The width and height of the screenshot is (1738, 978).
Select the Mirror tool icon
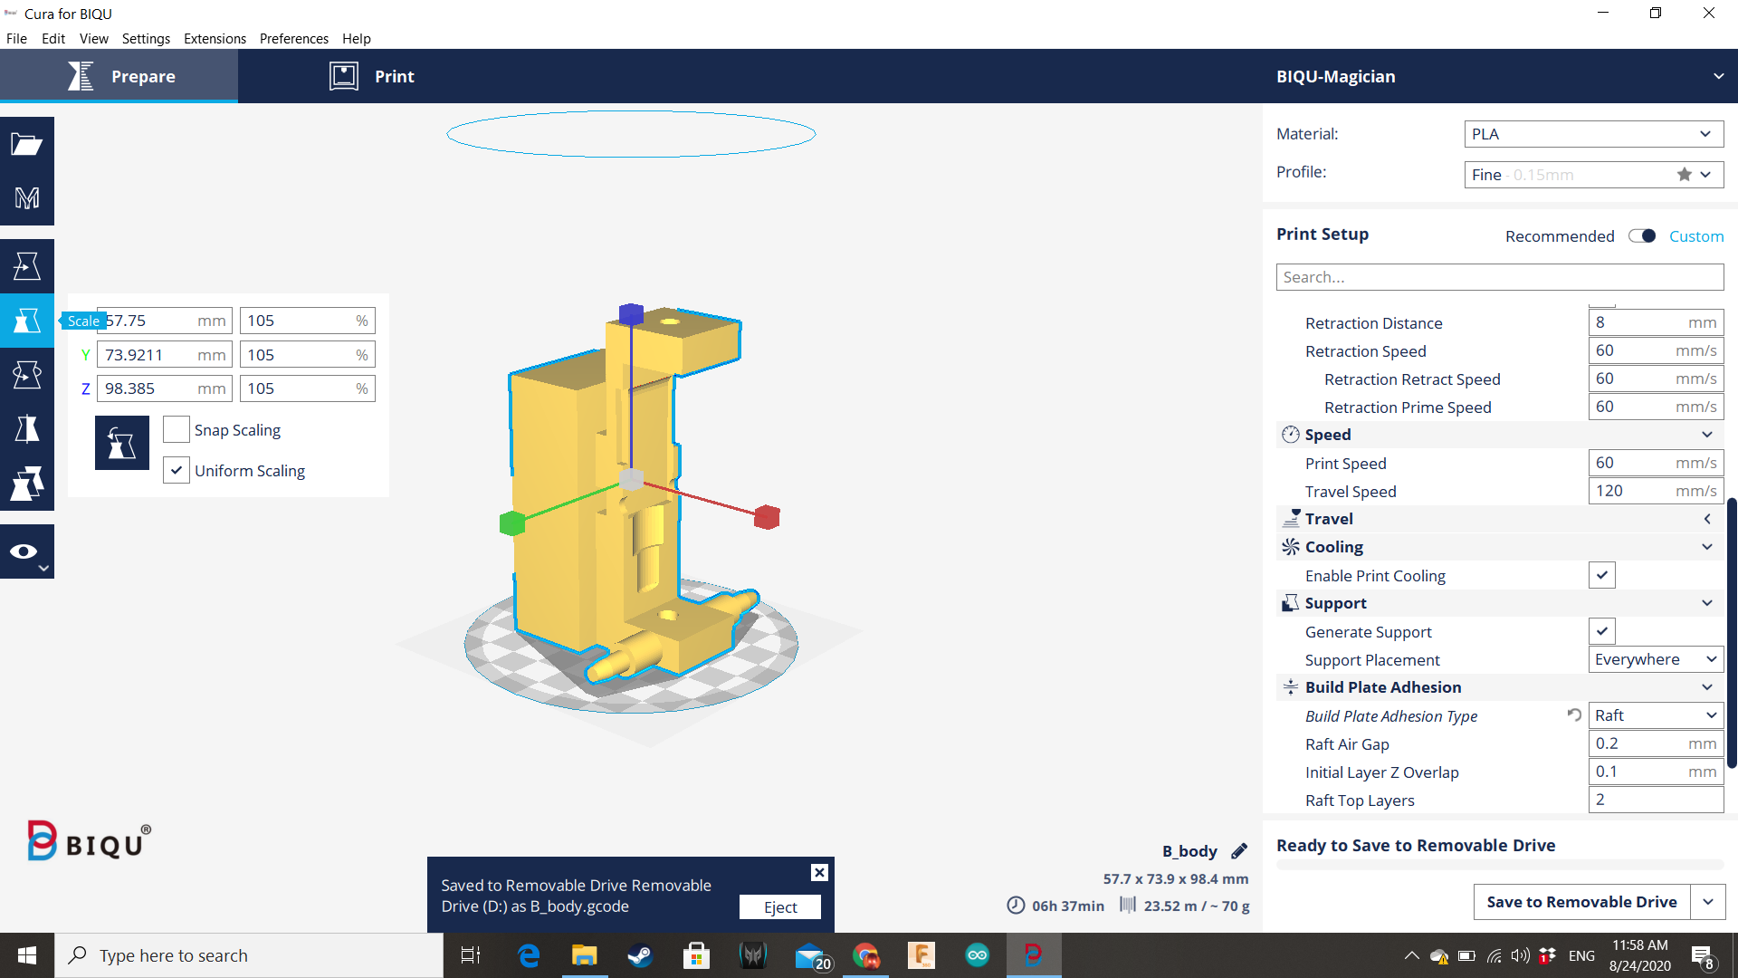27,429
